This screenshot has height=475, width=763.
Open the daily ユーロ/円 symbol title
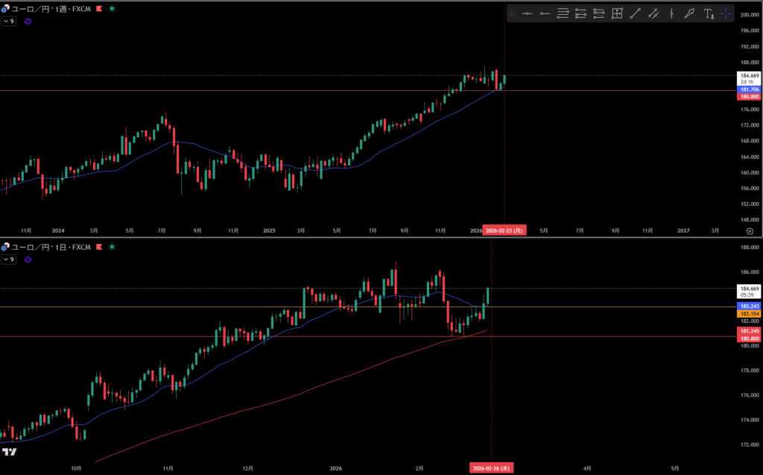(45, 246)
